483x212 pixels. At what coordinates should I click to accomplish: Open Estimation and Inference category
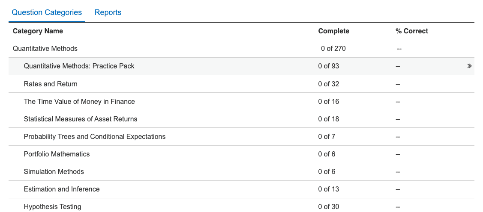pyautogui.click(x=62, y=189)
